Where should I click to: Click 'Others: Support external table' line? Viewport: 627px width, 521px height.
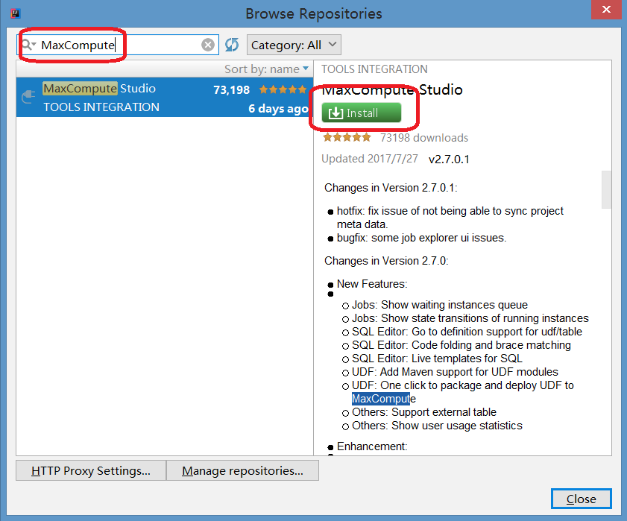click(424, 412)
